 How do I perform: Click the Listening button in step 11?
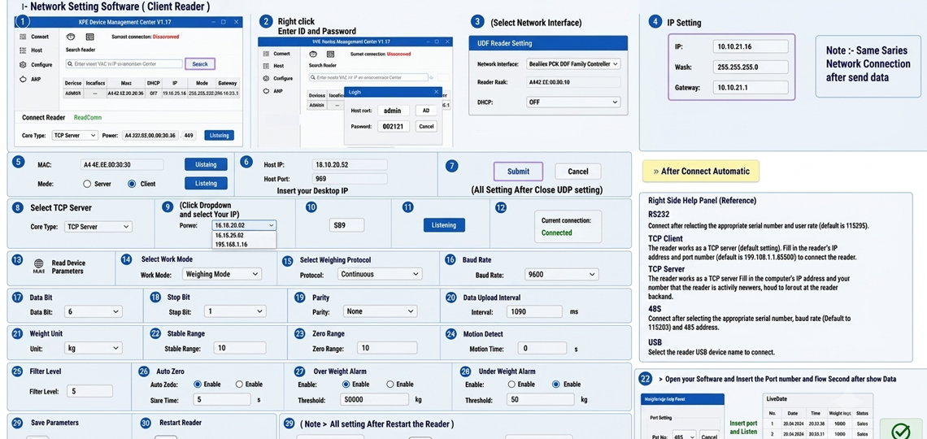click(444, 225)
